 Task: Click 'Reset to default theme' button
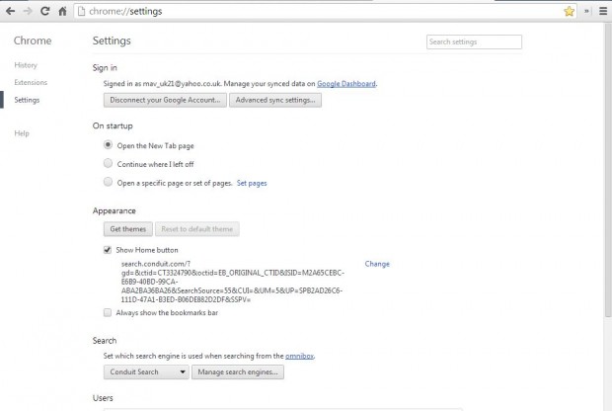197,229
